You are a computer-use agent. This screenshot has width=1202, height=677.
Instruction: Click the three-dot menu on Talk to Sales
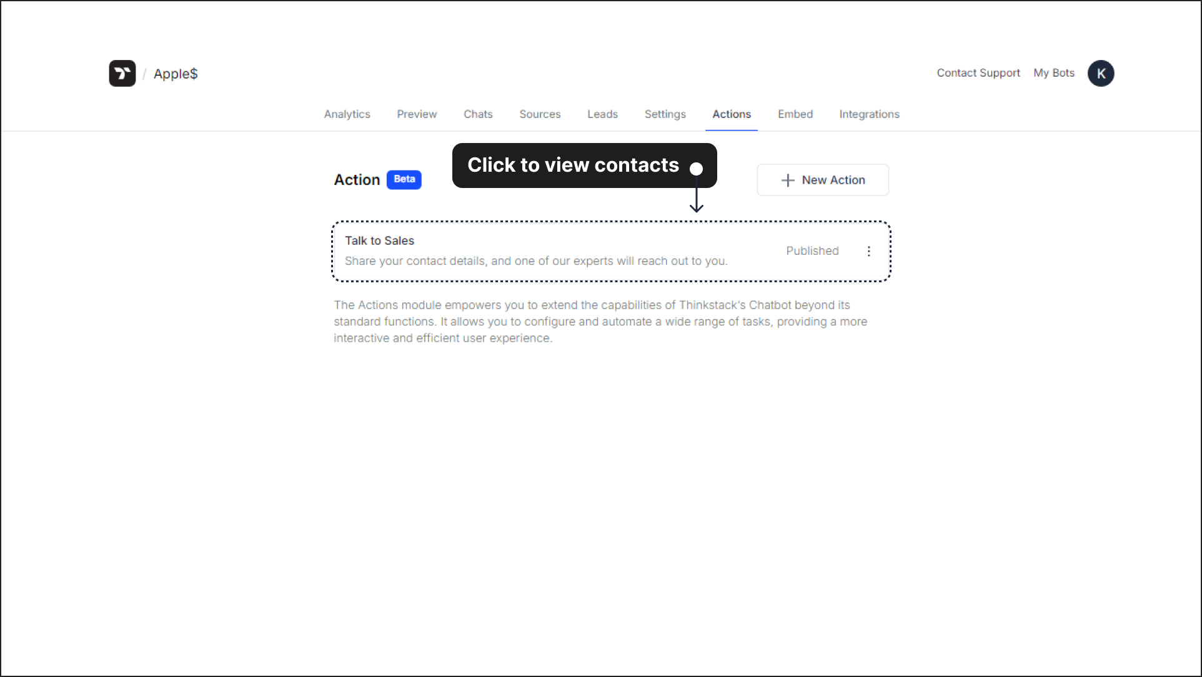(x=868, y=251)
